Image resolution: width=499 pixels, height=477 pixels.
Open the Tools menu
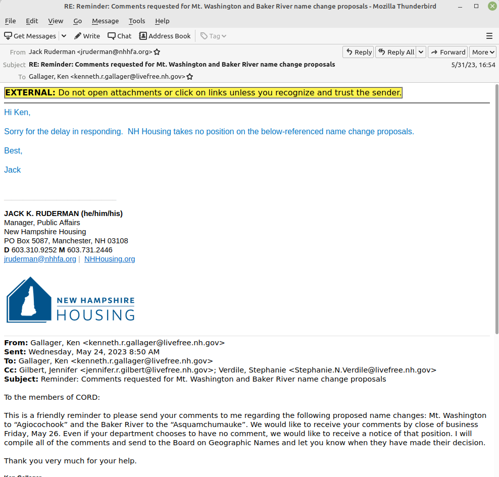[x=136, y=21]
